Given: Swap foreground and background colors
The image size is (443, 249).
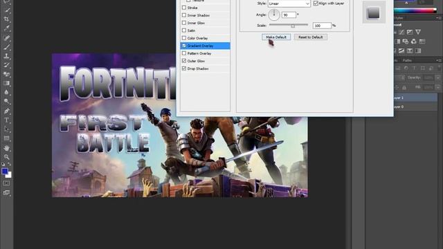Looking at the screenshot, I should [9, 164].
